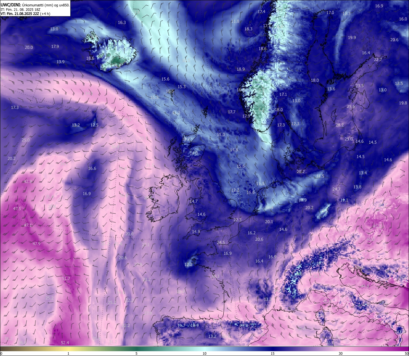Select the 18.3 map value
Image resolution: width=409 pixels, height=356 pixels.
(x=248, y=29)
